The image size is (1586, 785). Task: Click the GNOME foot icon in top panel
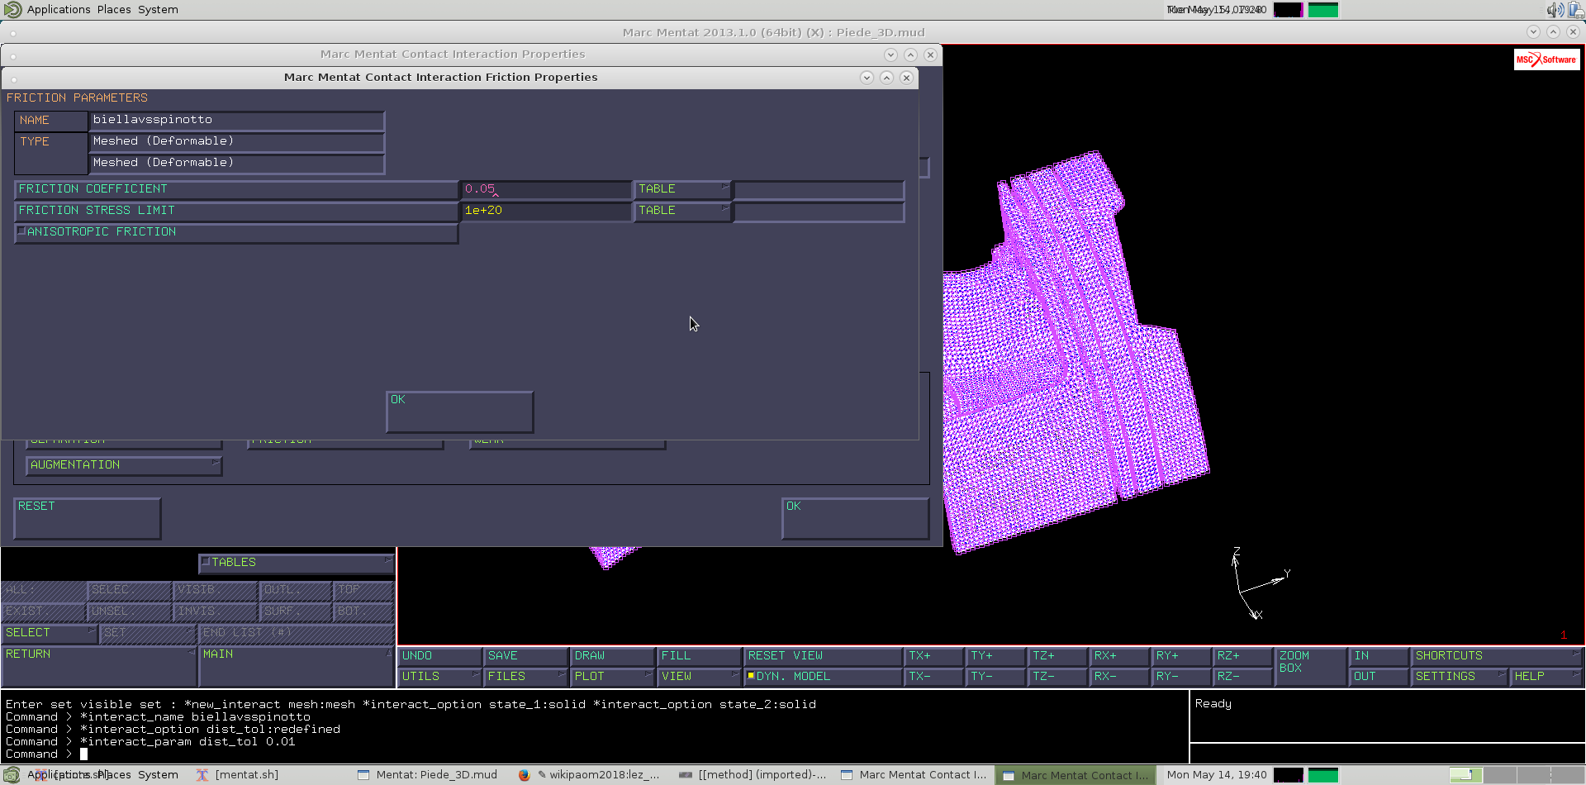pyautogui.click(x=12, y=10)
